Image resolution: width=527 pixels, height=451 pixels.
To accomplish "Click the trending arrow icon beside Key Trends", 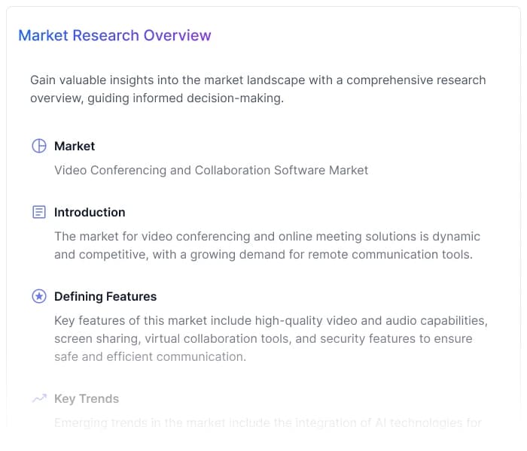I will [39, 398].
